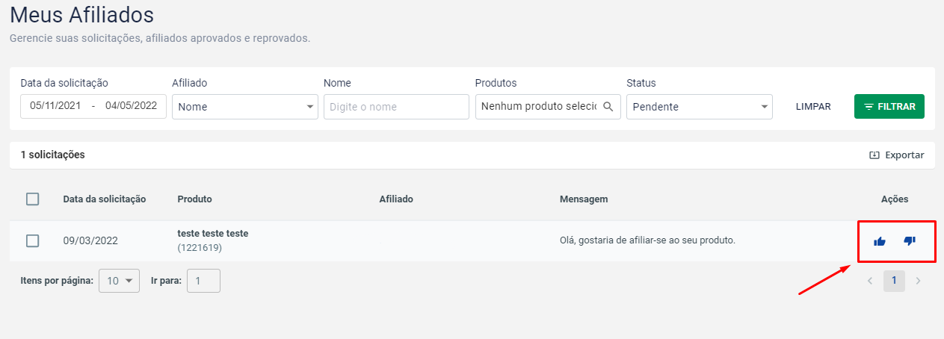
Task: Reject the affiliate request with thumbs-down icon
Action: tap(910, 240)
